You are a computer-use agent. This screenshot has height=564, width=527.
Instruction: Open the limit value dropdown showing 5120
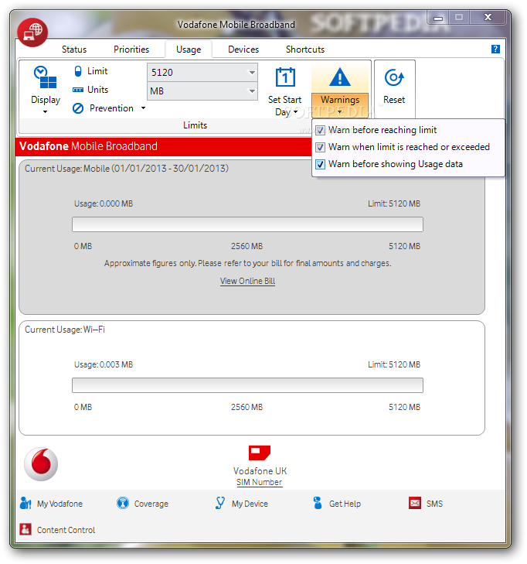click(x=202, y=72)
